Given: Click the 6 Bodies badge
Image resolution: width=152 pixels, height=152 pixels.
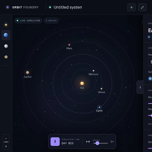Looking at the screenshot, I should point(51,21).
